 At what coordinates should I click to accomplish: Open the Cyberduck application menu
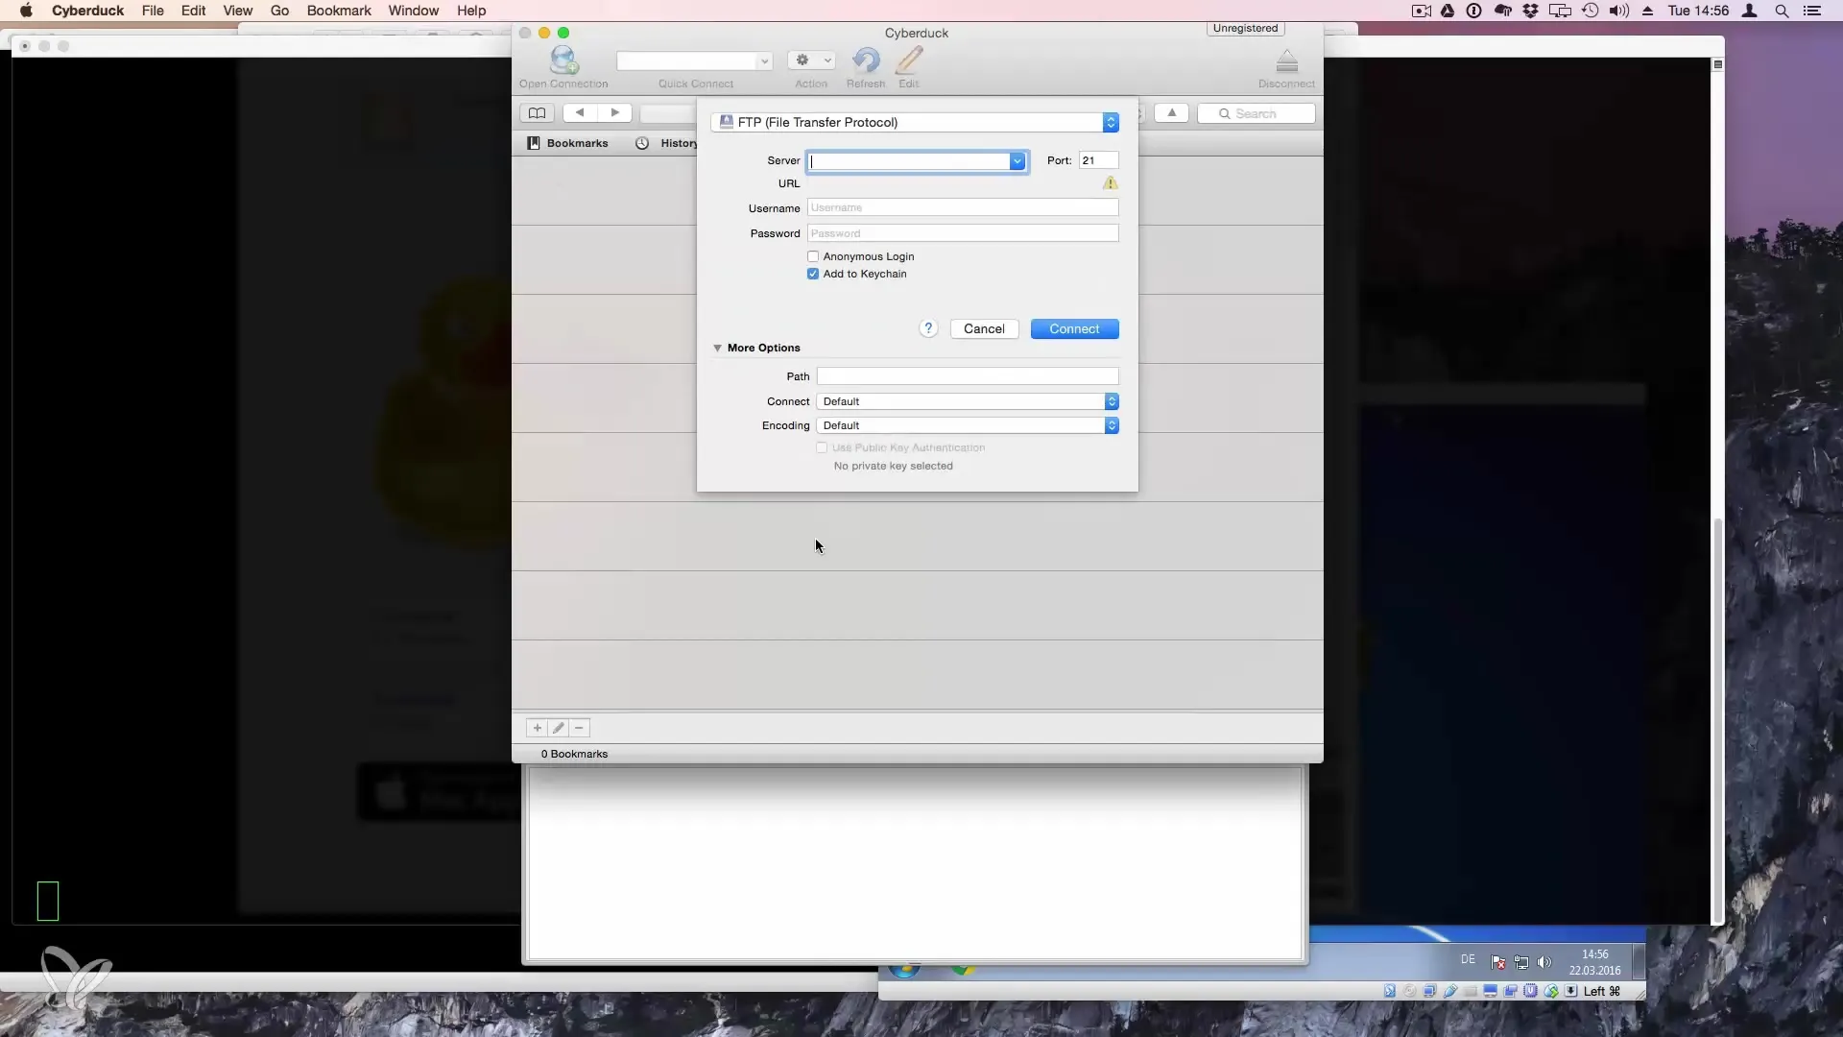(87, 11)
